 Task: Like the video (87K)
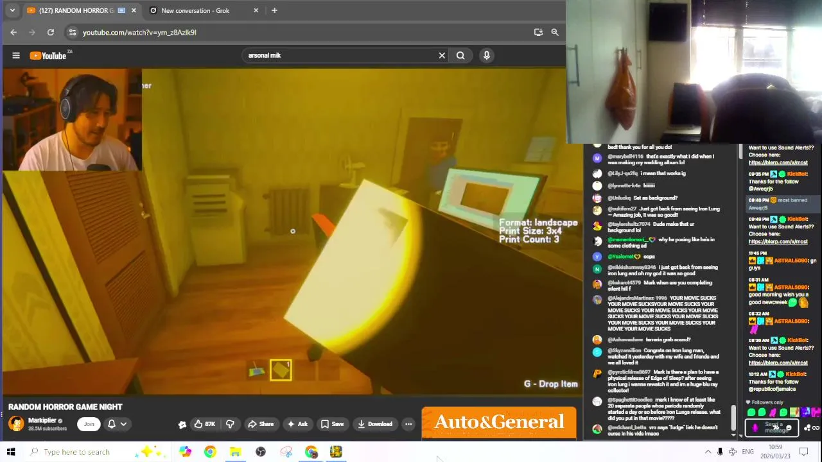coord(205,424)
